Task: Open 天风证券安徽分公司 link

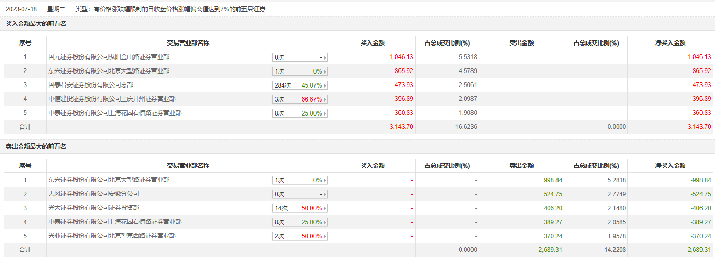Action: 94,194
